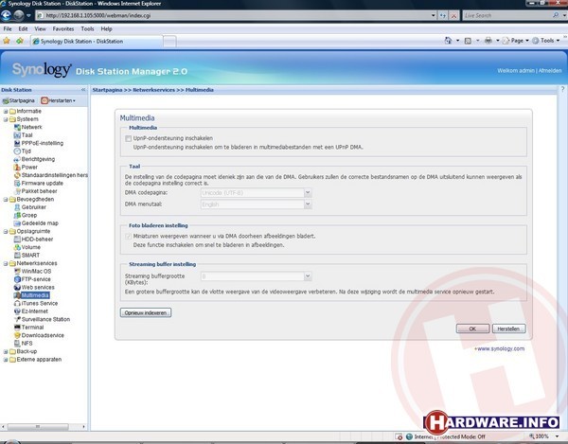Collapse the Opslagruimte folder
Viewport: 568px width, 444px height.
click(x=6, y=231)
